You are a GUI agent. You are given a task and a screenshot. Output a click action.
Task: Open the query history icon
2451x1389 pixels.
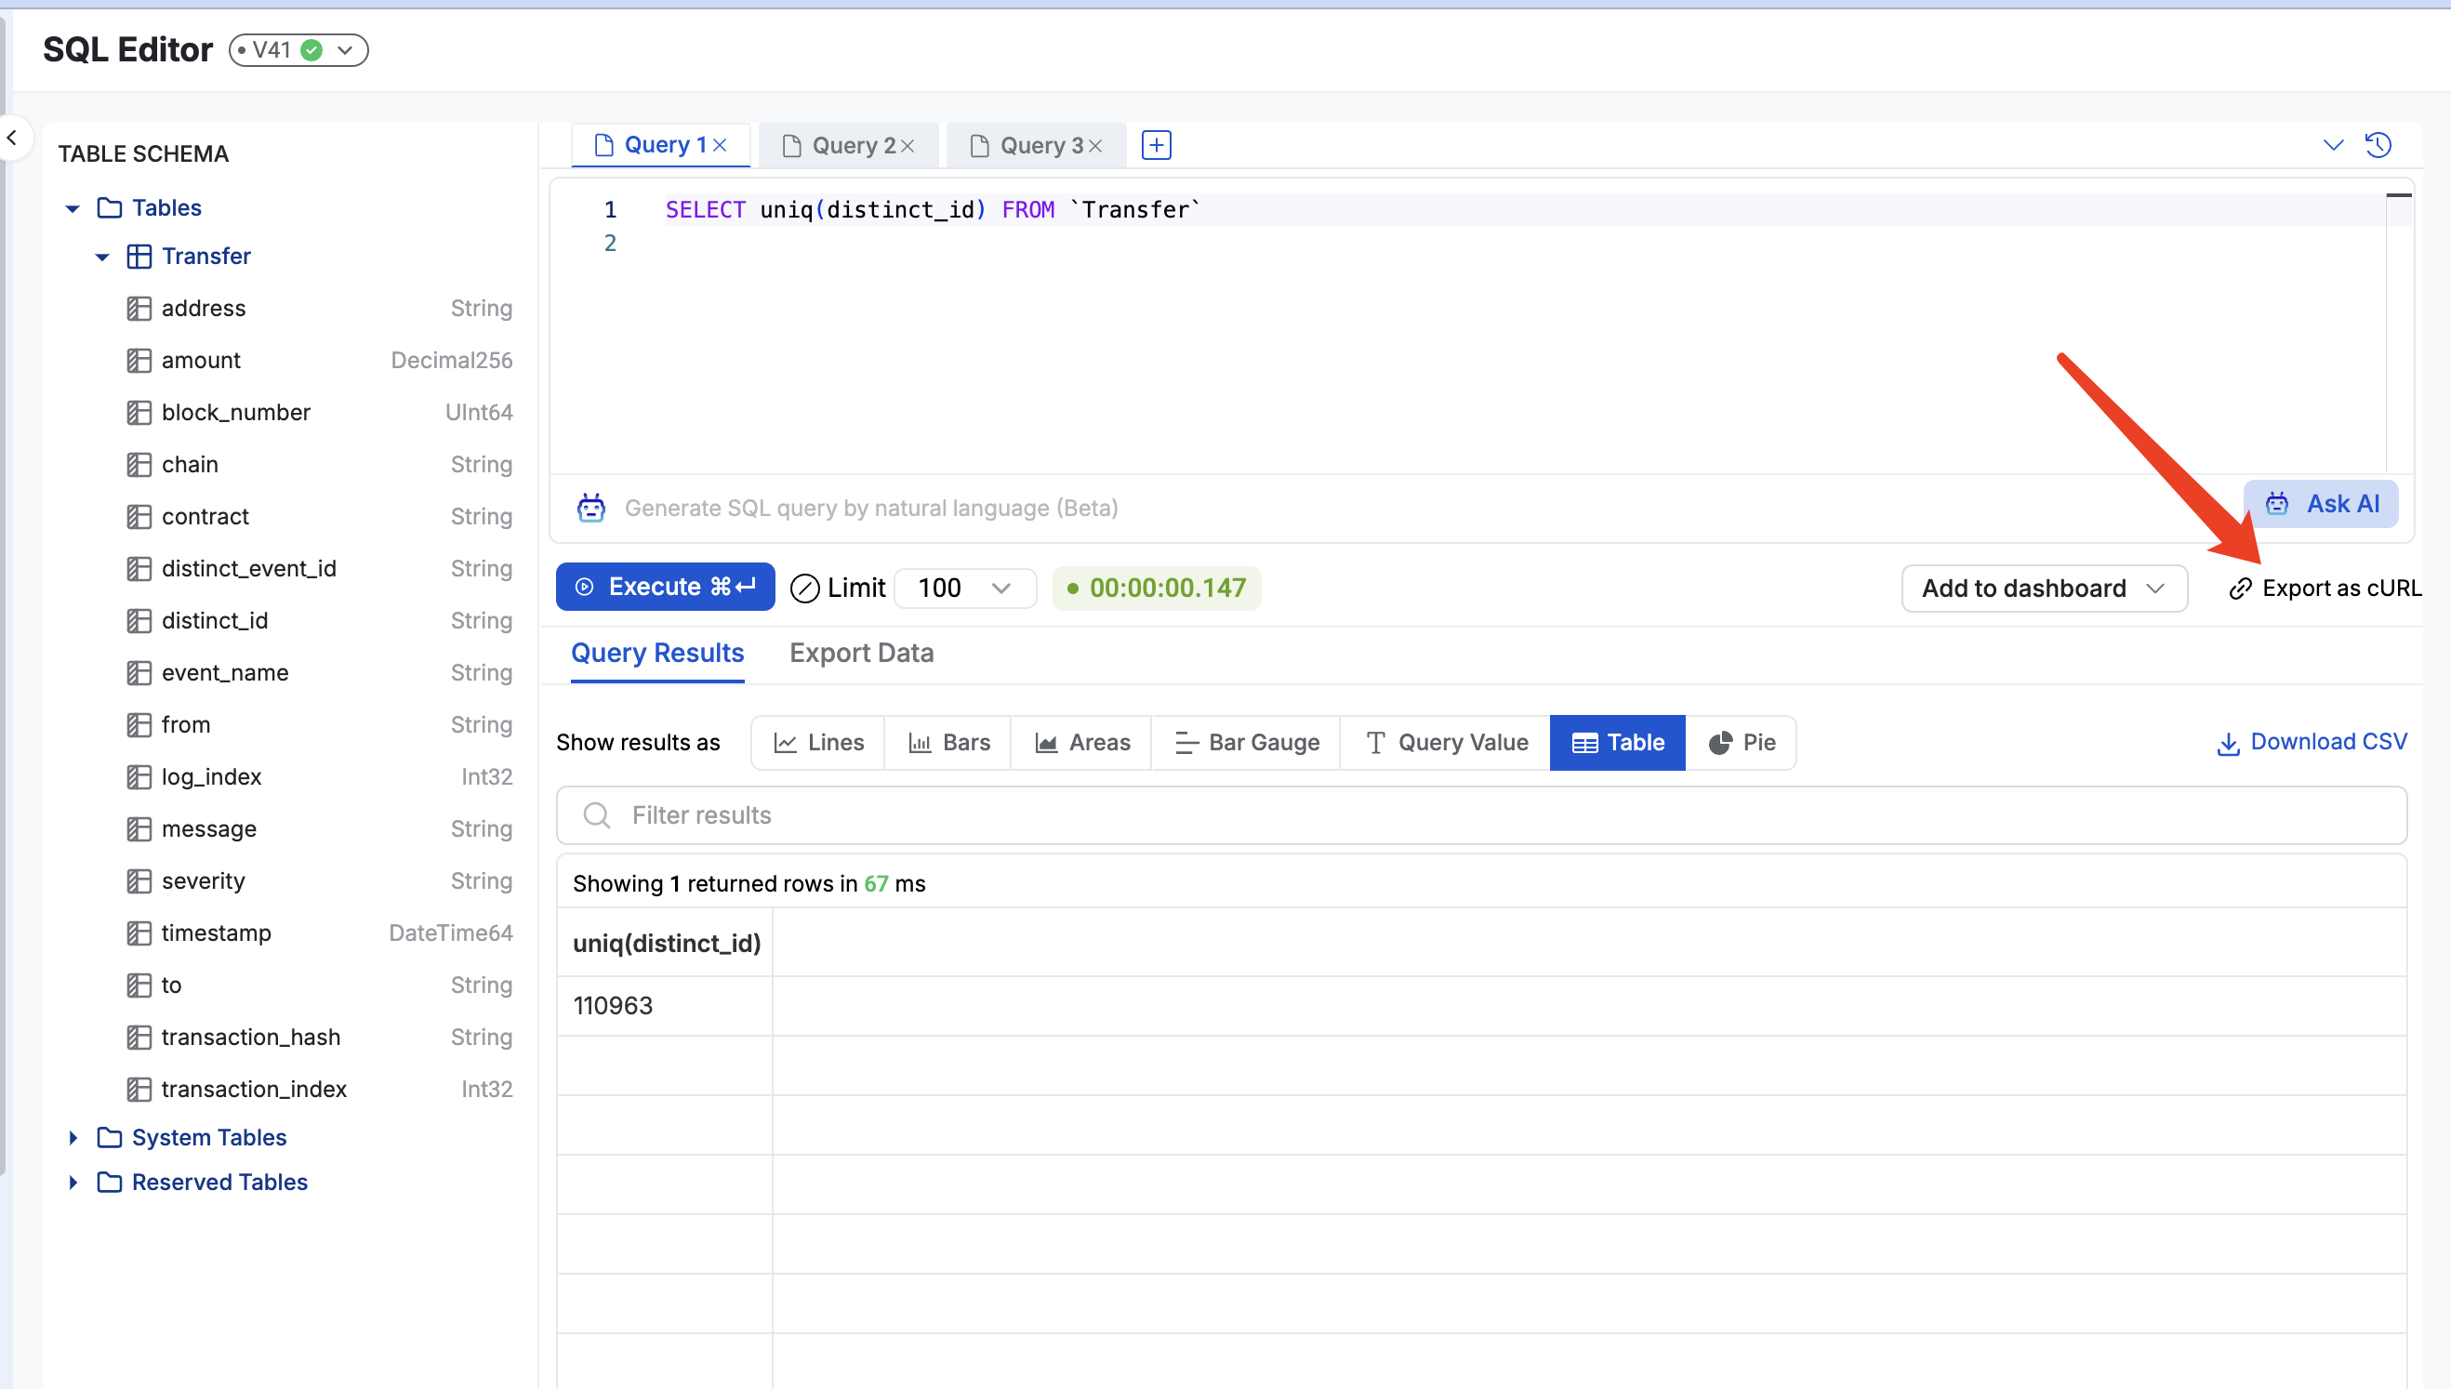(x=2378, y=144)
